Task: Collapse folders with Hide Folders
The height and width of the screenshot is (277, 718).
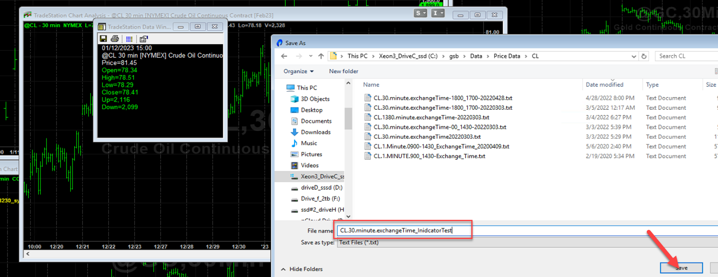Action: coord(302,269)
